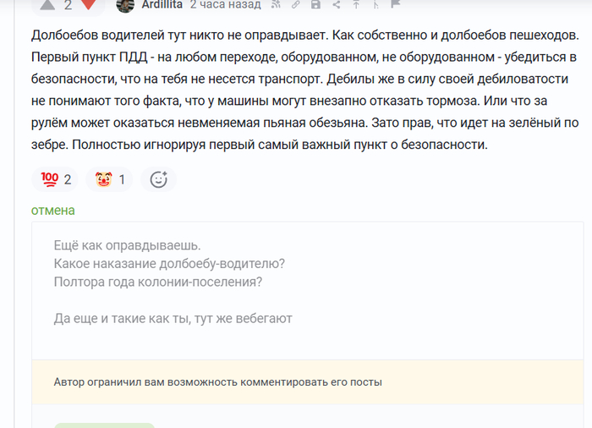Toggle the 100 emoji reaction
This screenshot has height=428, width=592.
[55, 179]
